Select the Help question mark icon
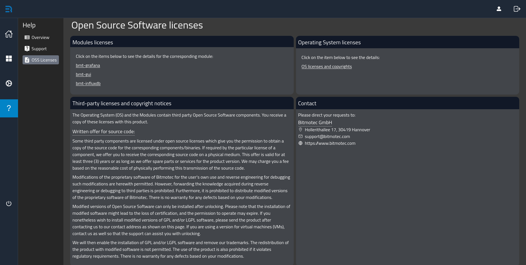The width and height of the screenshot is (526, 265). coord(9,108)
